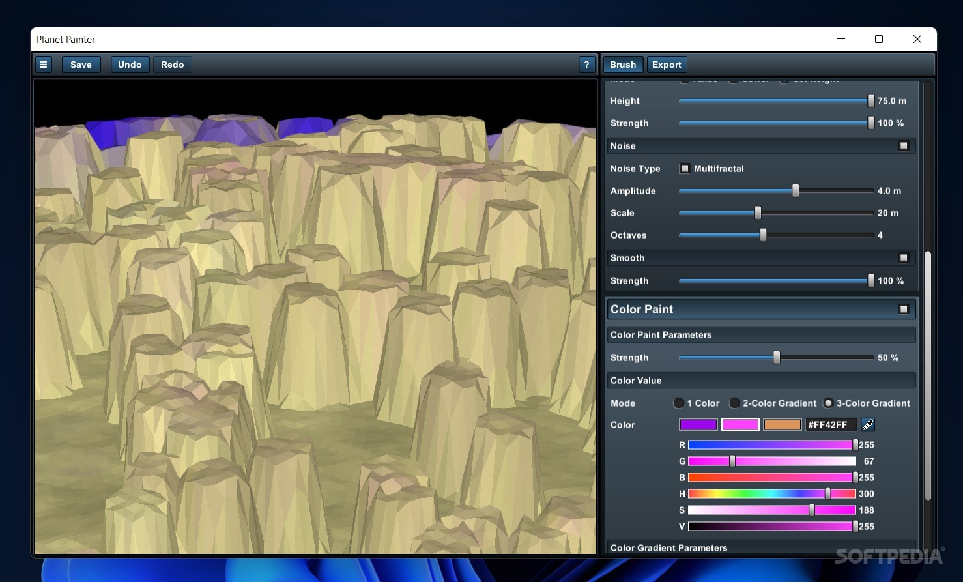Adjust the Height slider handle
The width and height of the screenshot is (963, 582).
871,101
